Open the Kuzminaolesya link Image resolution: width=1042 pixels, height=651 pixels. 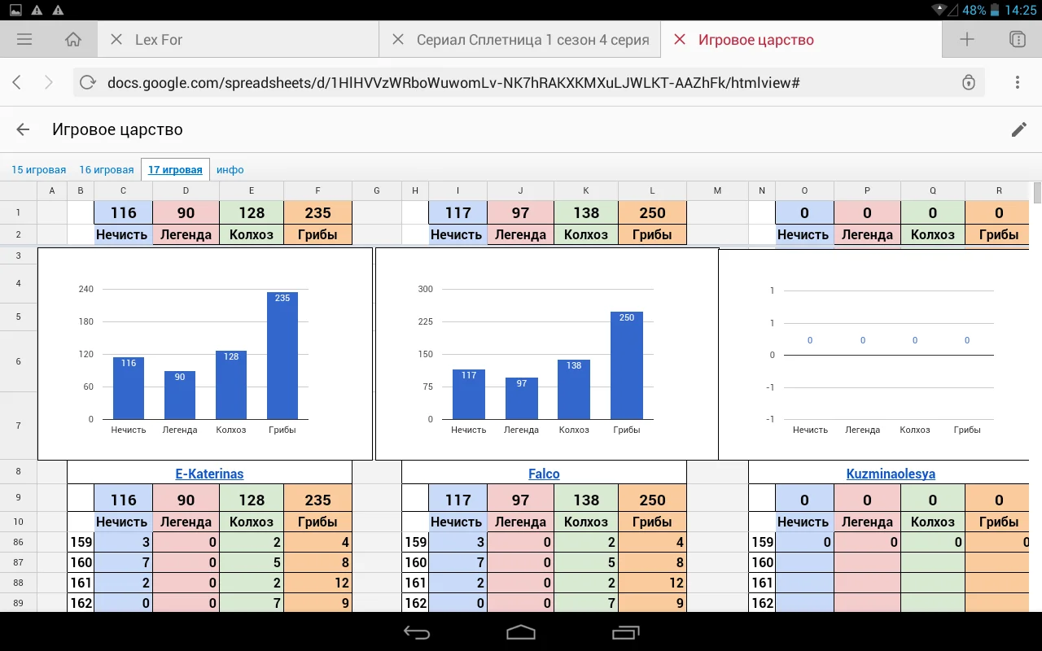coord(891,474)
